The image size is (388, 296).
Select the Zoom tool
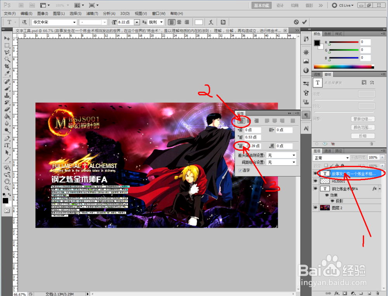click(7, 188)
